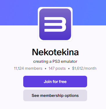The height and width of the screenshot is (109, 106).
Task: Click the white stylized 3 glyph in logo
Action: (x=55, y=24)
